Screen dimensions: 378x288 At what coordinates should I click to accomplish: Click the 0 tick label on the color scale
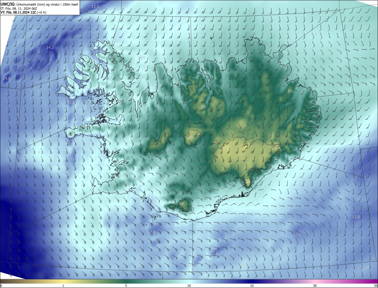coord(1,286)
